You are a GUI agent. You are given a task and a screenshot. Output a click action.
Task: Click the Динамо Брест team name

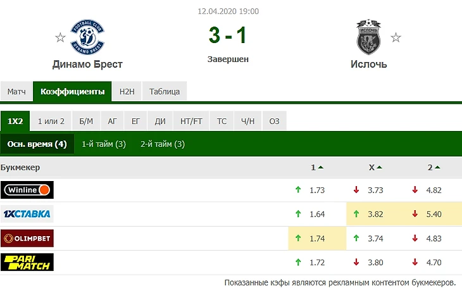pos(87,64)
